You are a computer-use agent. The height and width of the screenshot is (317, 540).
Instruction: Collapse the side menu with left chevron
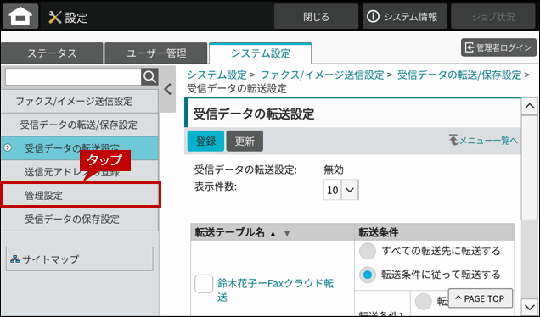[168, 89]
